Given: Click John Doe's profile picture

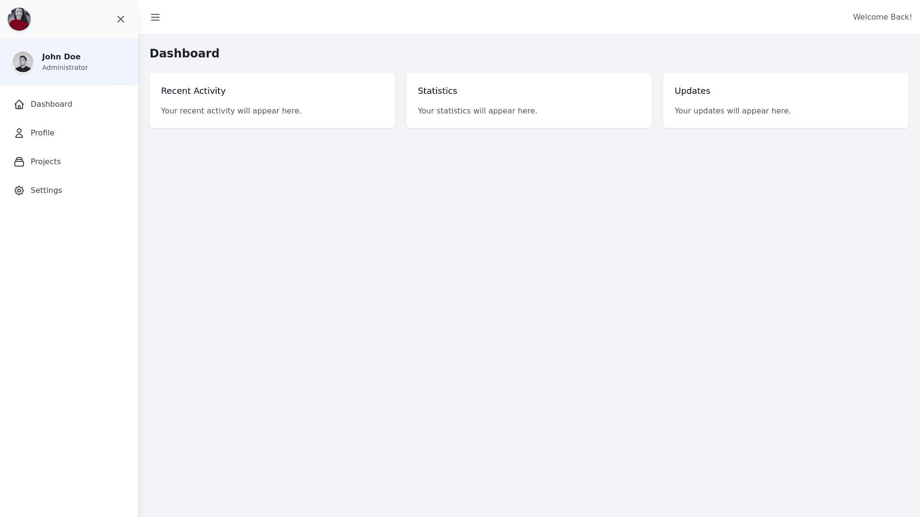Looking at the screenshot, I should 23,62.
